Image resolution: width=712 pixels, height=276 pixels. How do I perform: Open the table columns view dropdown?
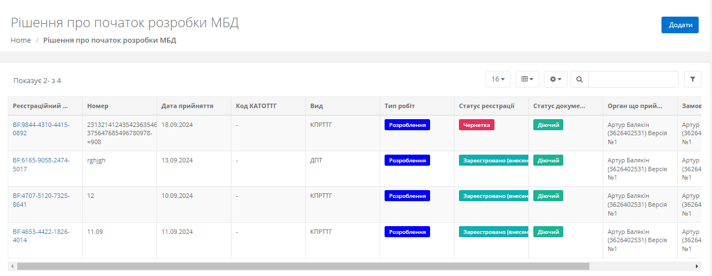tap(527, 79)
